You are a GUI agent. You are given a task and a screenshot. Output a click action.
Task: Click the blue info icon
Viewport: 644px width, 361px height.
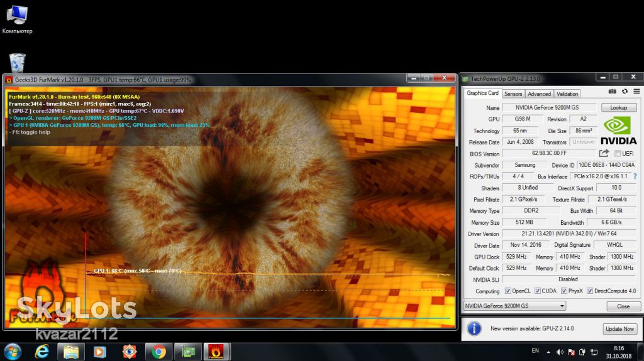pyautogui.click(x=474, y=328)
